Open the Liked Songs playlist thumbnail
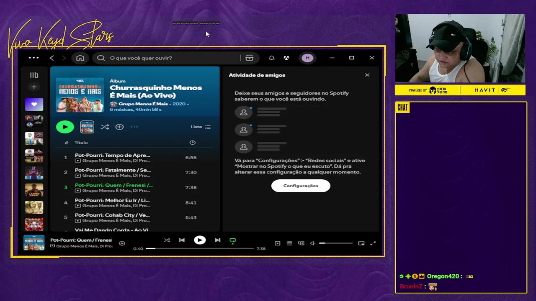Screen dimensions: 536x301 [34, 104]
